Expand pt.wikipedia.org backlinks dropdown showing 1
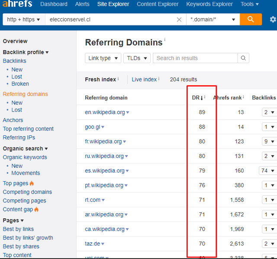The height and width of the screenshot is (259, 277). coord(269,185)
